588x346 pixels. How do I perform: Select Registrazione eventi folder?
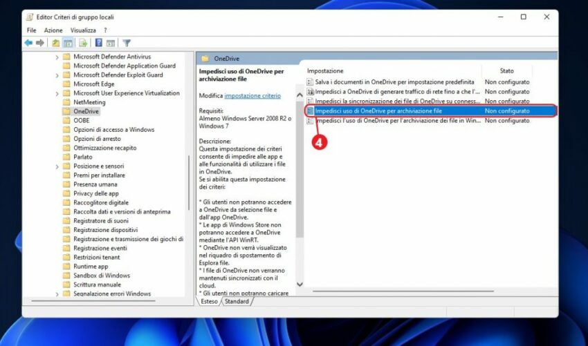[100, 248]
